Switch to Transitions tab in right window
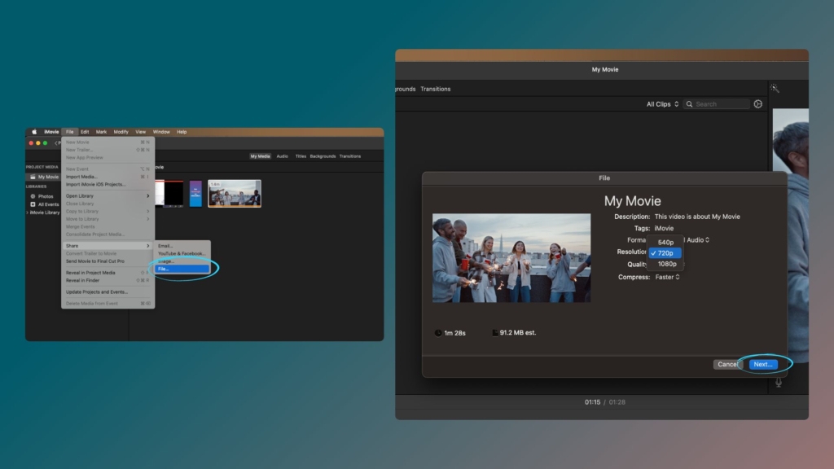This screenshot has width=834, height=469. 435,89
